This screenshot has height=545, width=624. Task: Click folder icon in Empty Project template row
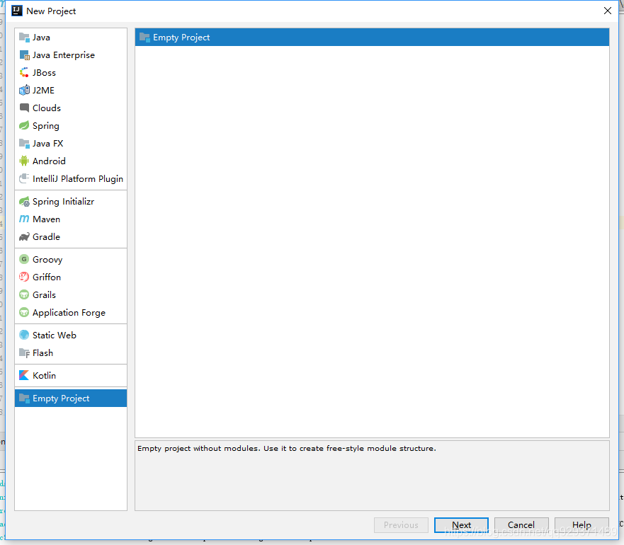click(144, 38)
